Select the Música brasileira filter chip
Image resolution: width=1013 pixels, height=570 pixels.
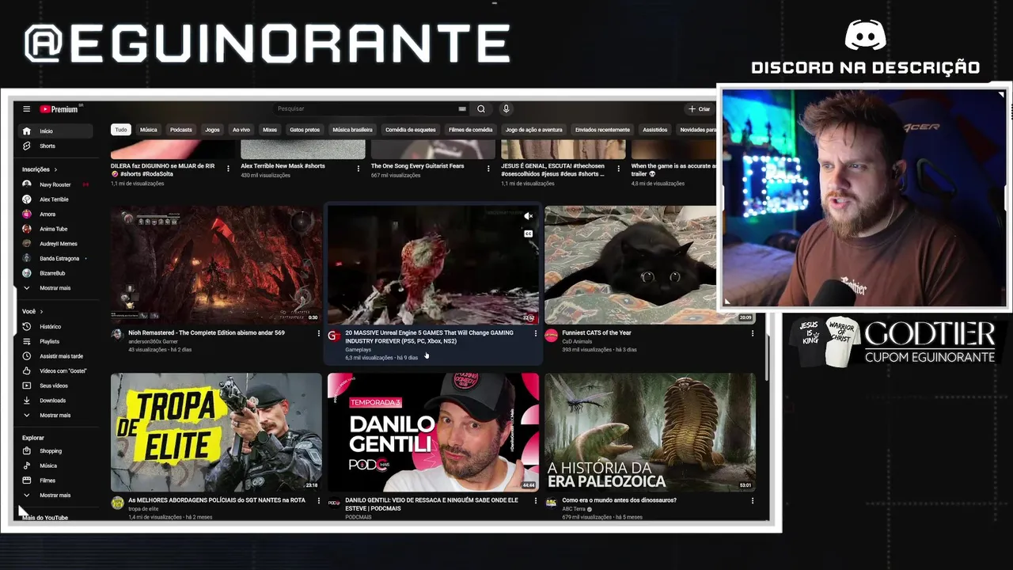point(352,130)
